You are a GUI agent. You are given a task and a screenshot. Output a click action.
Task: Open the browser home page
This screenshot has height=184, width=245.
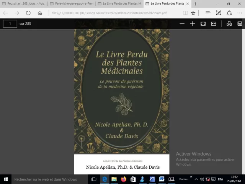tap(40, 13)
